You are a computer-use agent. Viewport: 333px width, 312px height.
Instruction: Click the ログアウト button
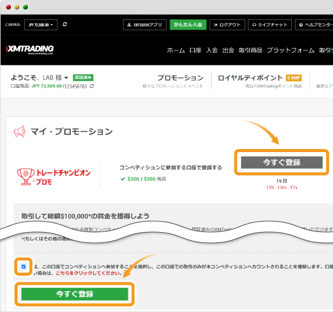pos(227,25)
